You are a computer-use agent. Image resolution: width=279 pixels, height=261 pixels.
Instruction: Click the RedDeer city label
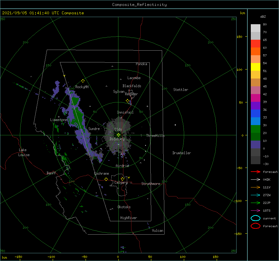[x=131, y=94]
